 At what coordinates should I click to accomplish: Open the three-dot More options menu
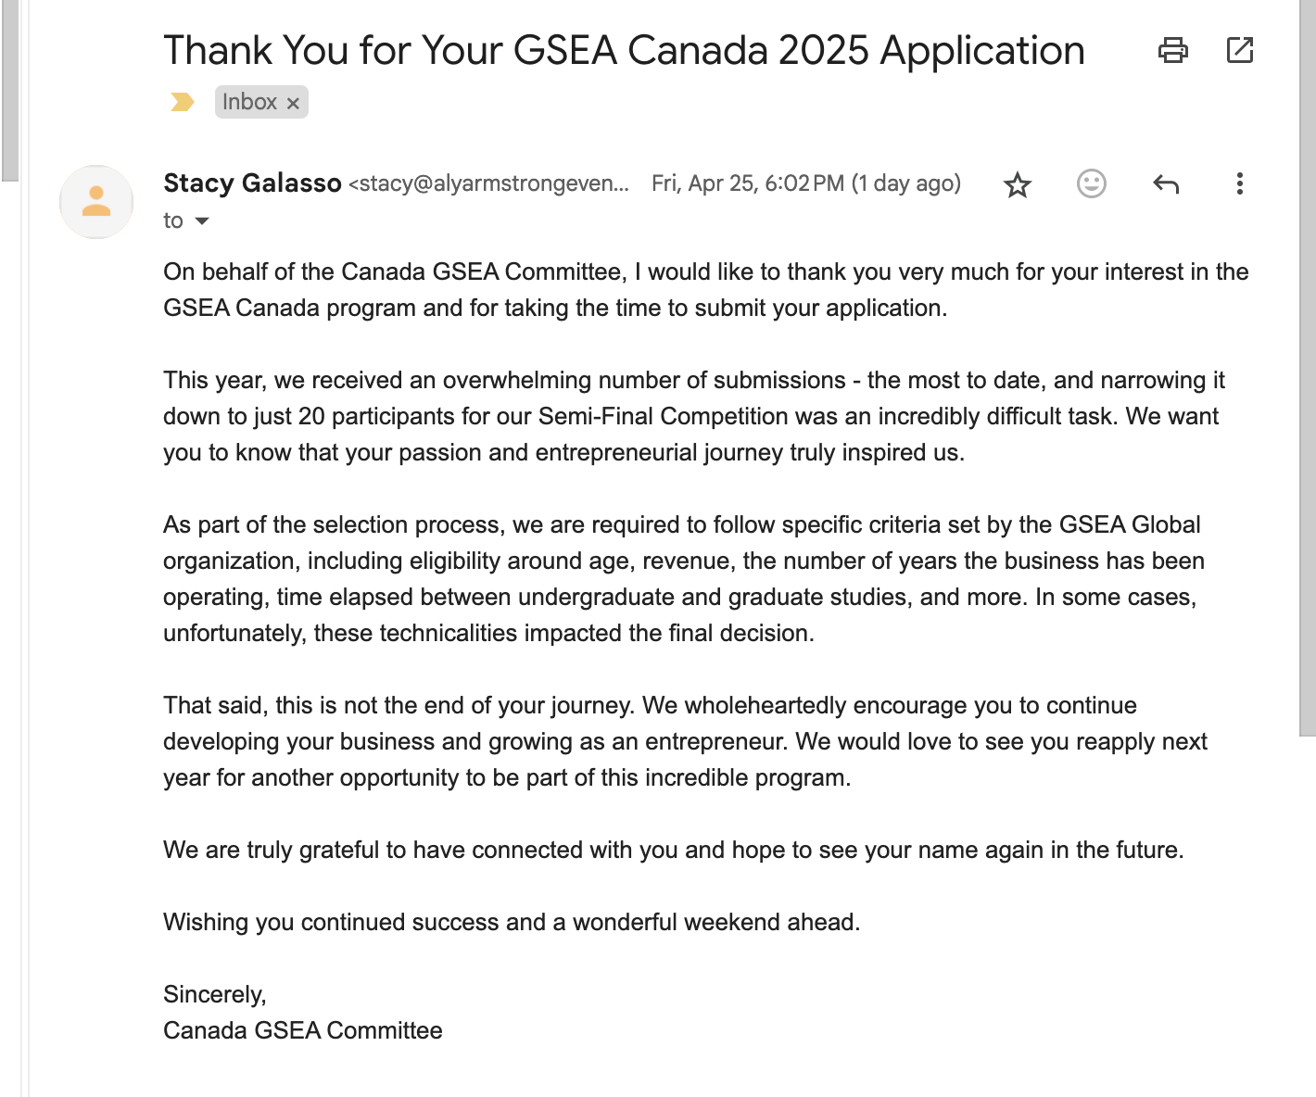pos(1239,183)
